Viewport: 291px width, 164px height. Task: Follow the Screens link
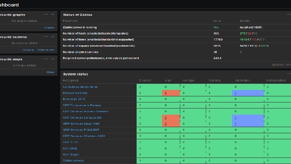28,50
